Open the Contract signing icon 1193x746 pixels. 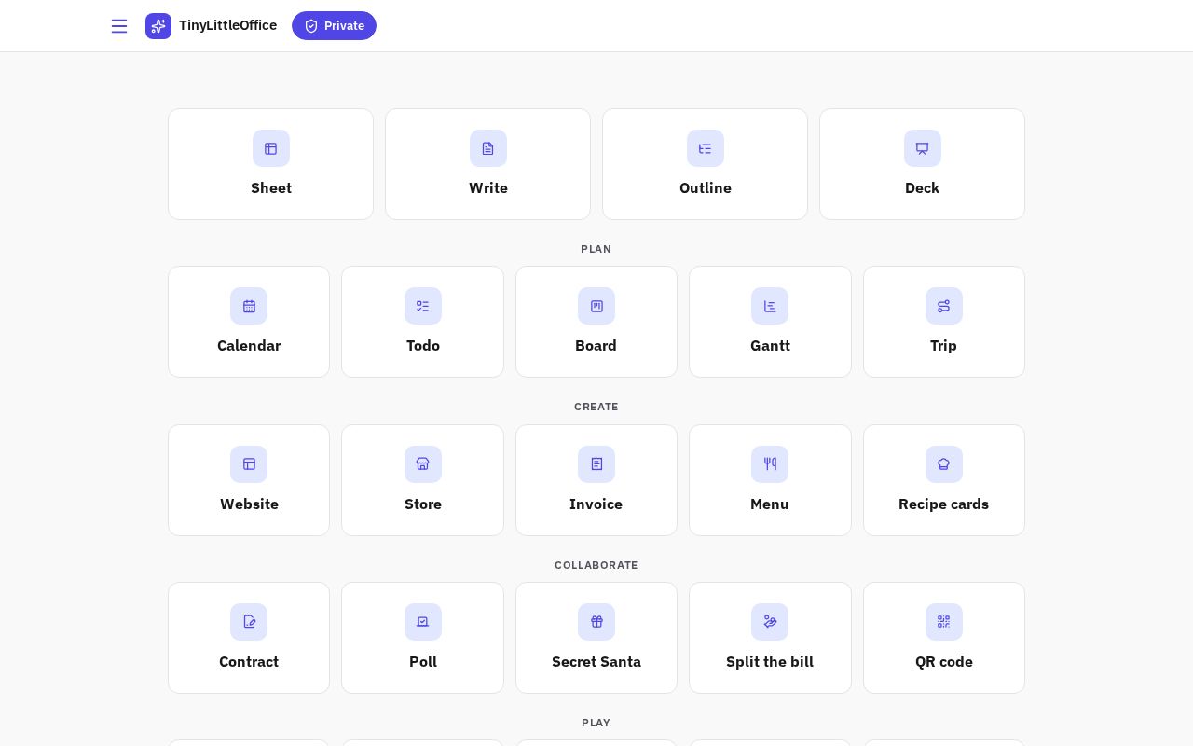pyautogui.click(x=249, y=622)
